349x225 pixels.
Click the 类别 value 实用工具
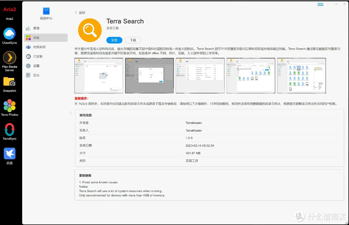(192, 161)
